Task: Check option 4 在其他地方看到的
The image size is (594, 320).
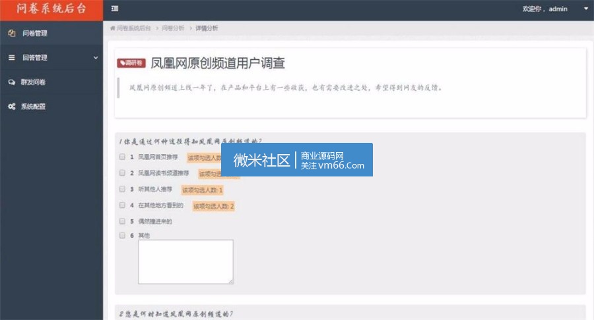Action: (122, 205)
